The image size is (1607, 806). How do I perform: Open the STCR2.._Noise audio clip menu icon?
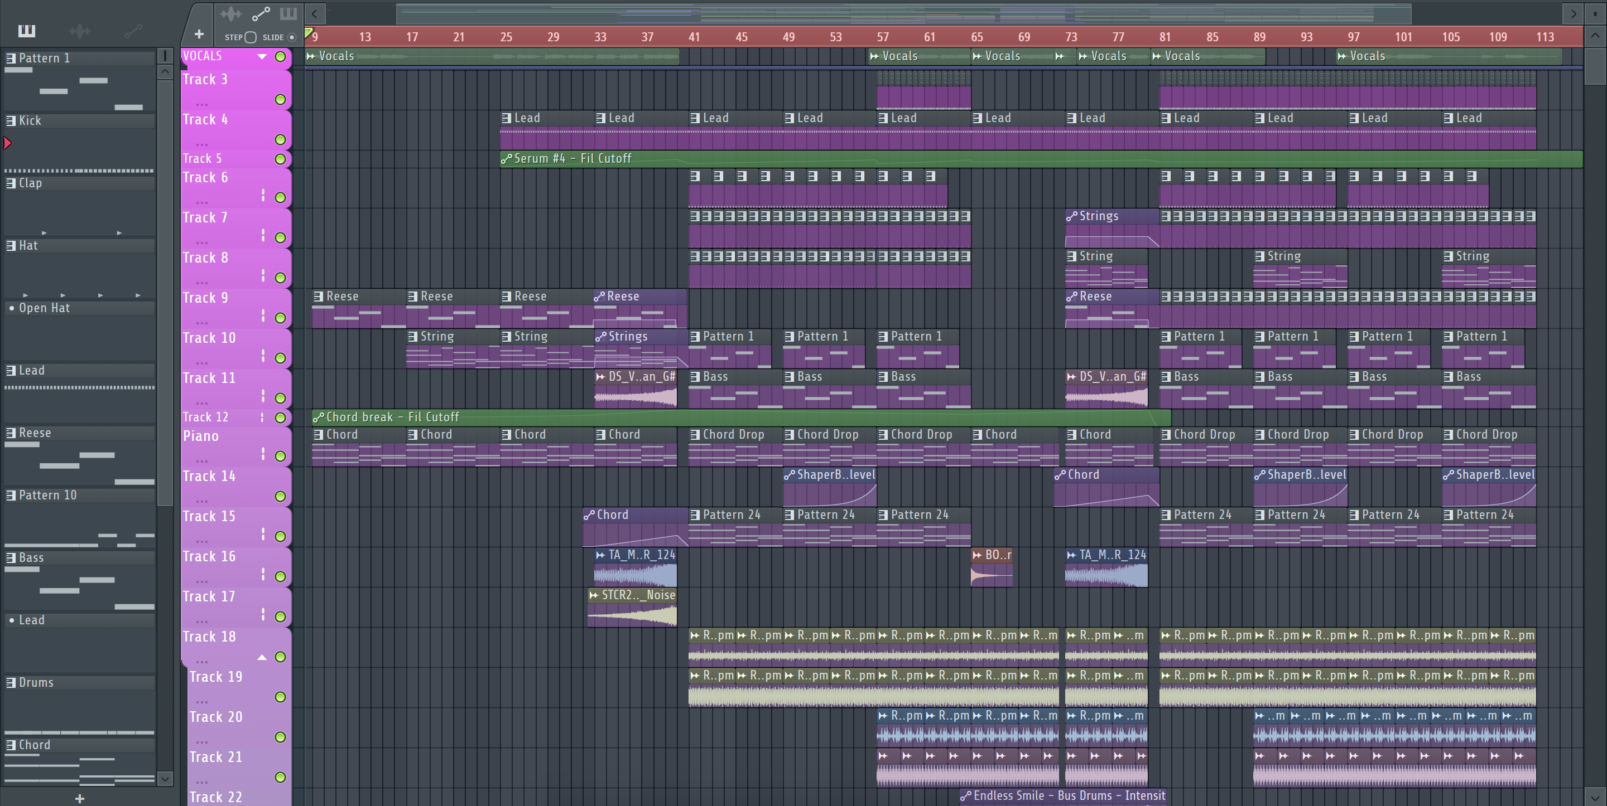(x=594, y=595)
